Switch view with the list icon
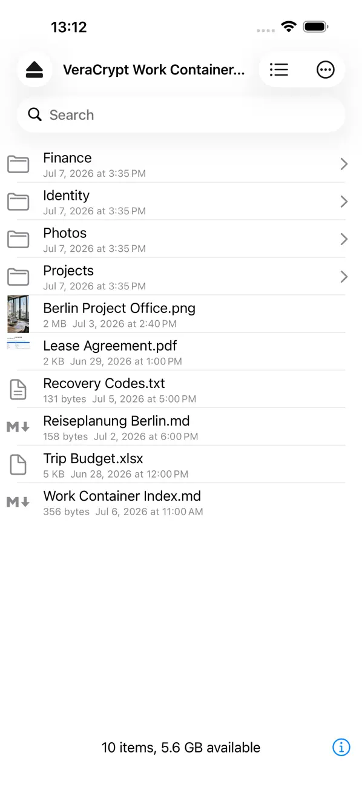This screenshot has width=362, height=787. tap(279, 70)
